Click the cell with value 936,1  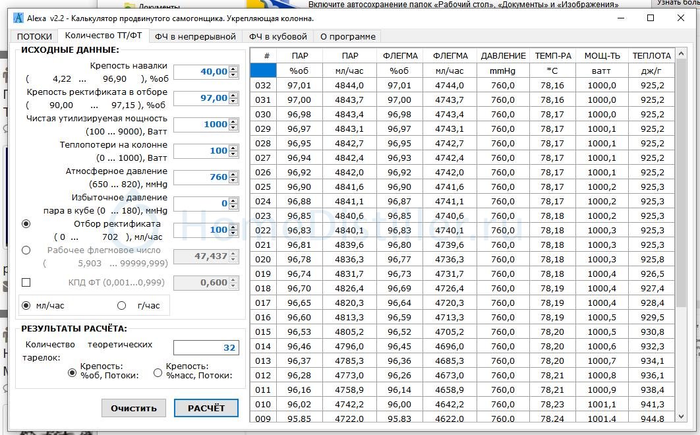point(652,375)
